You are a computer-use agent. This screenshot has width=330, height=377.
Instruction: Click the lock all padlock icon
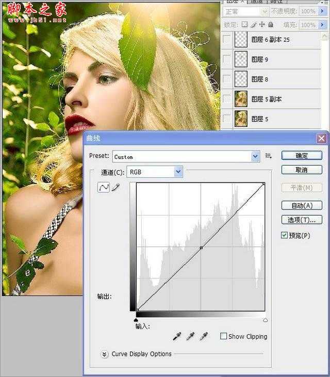[x=271, y=24]
